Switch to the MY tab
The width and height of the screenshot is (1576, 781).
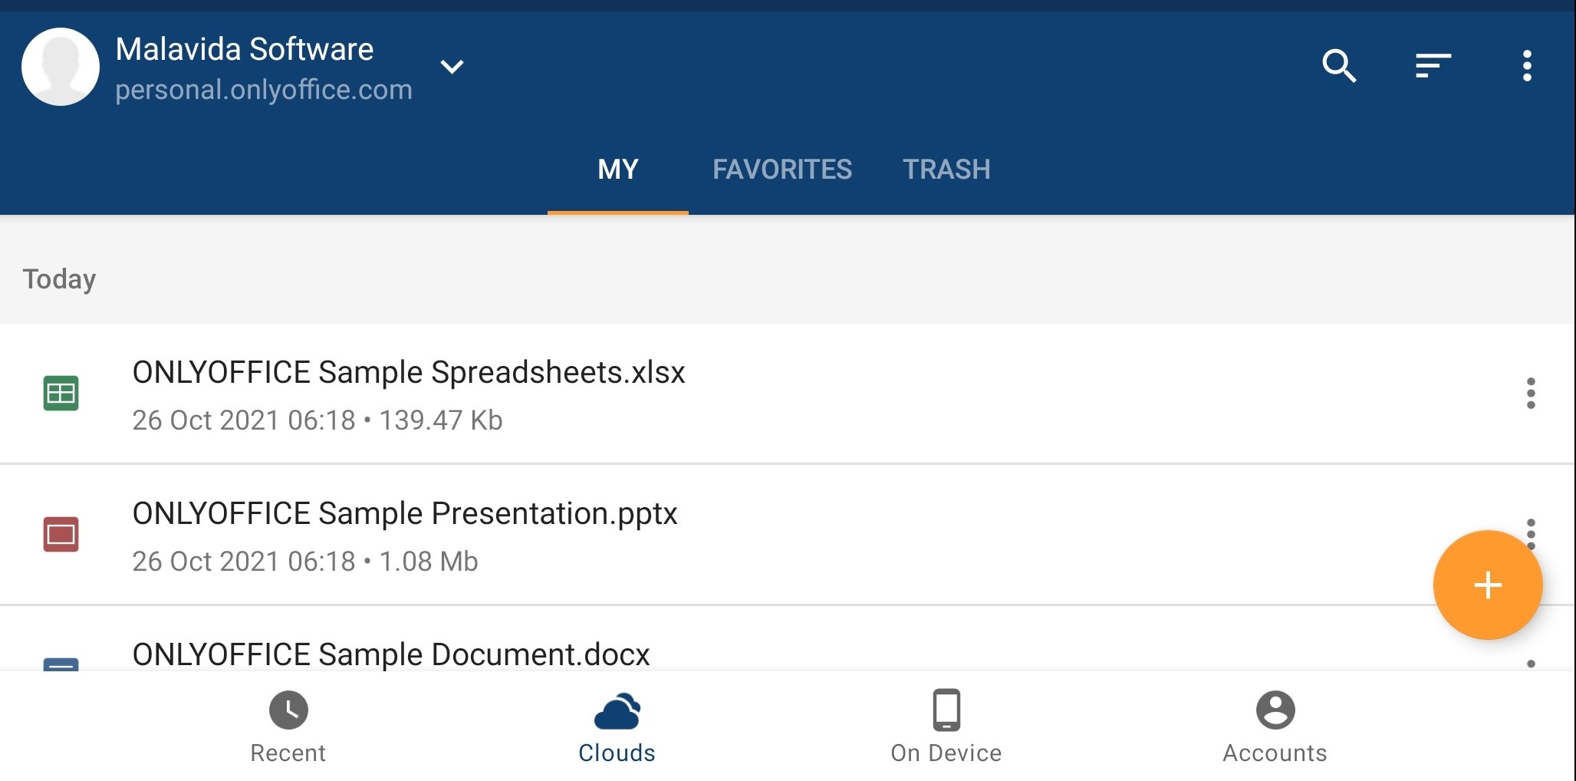coord(618,170)
